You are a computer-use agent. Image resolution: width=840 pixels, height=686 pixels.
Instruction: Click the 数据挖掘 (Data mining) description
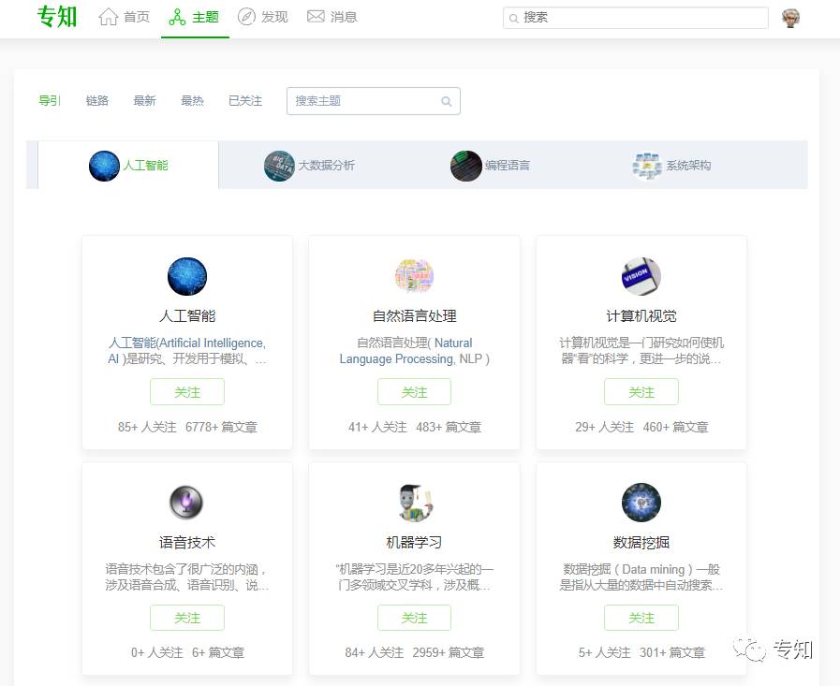641,577
